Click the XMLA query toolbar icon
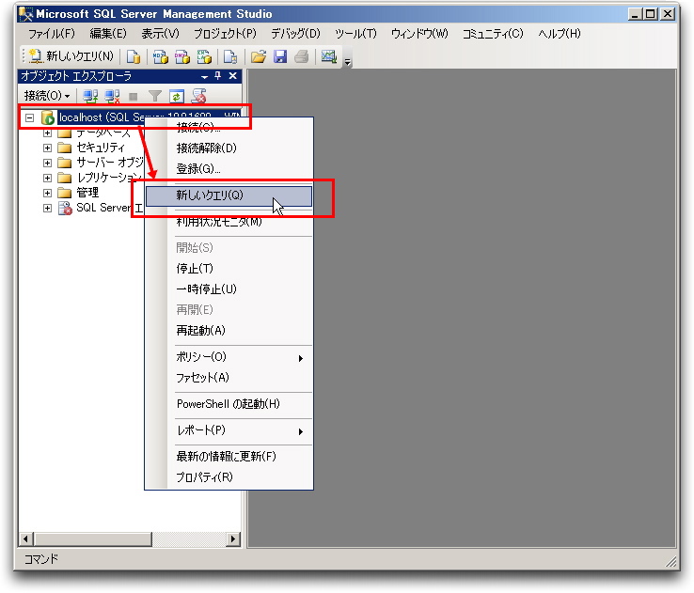 [204, 56]
